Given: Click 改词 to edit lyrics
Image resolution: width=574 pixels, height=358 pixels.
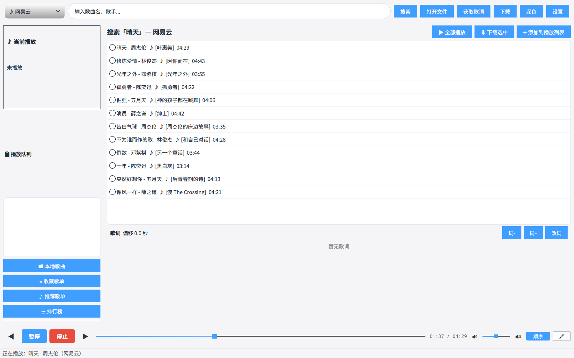Looking at the screenshot, I should coord(556,233).
